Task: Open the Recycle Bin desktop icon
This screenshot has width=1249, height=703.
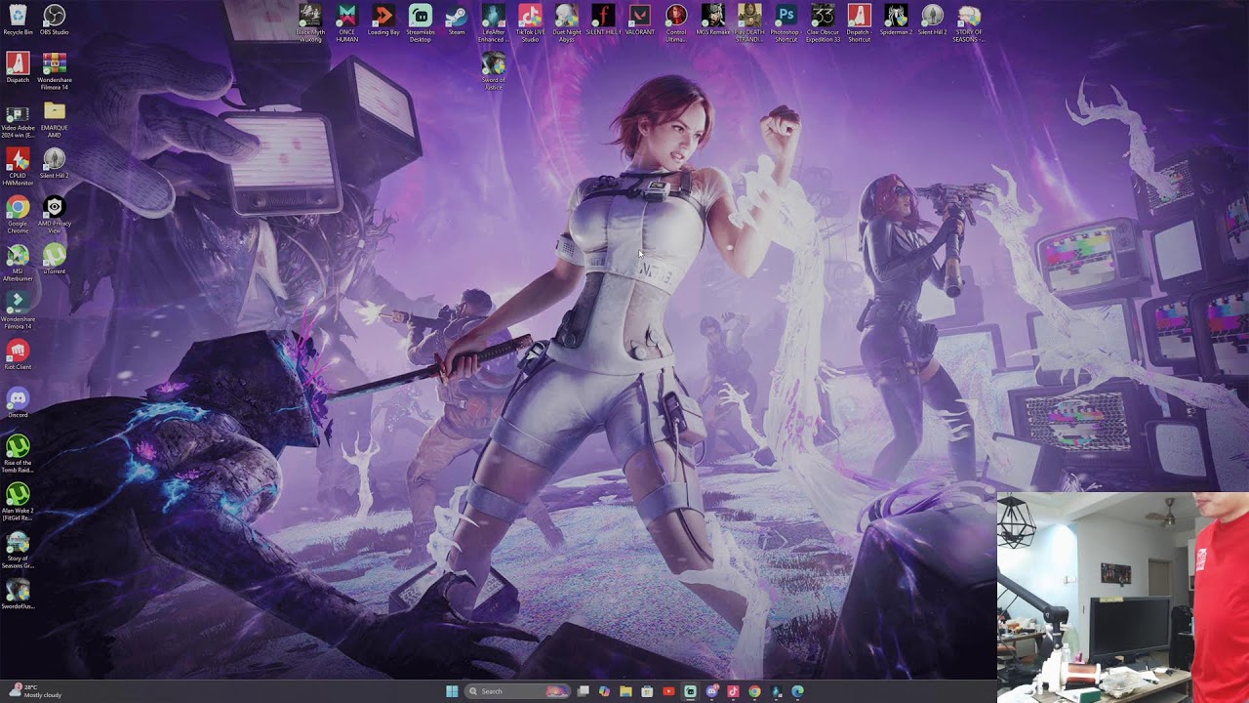Action: tap(18, 20)
